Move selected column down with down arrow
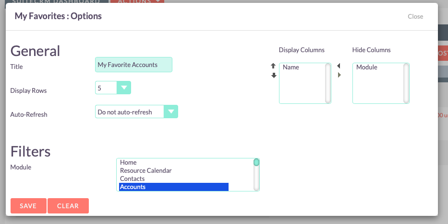448x224 pixels. pos(274,75)
